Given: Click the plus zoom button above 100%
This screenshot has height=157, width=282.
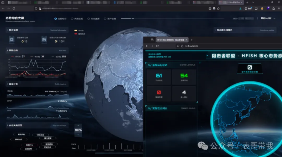Looking at the screenshot, I should coord(78,126).
